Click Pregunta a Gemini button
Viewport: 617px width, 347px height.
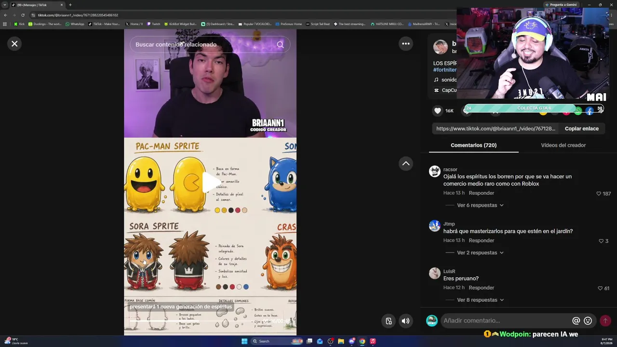[561, 5]
